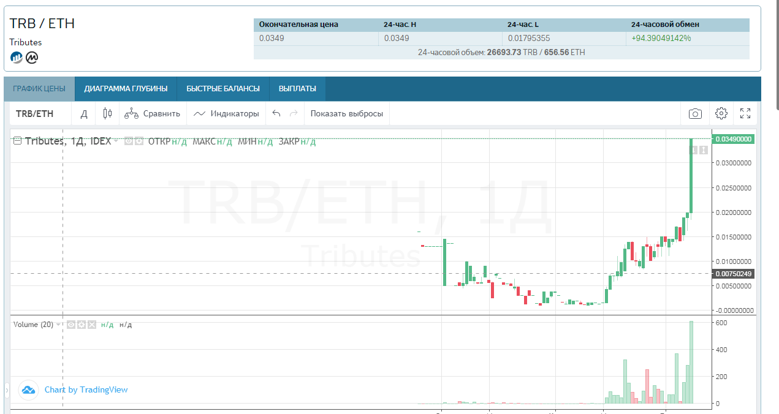Screen dimensions: 779x414
Task: Click the 0.02000000 price axis label
Action: pyautogui.click(x=734, y=212)
